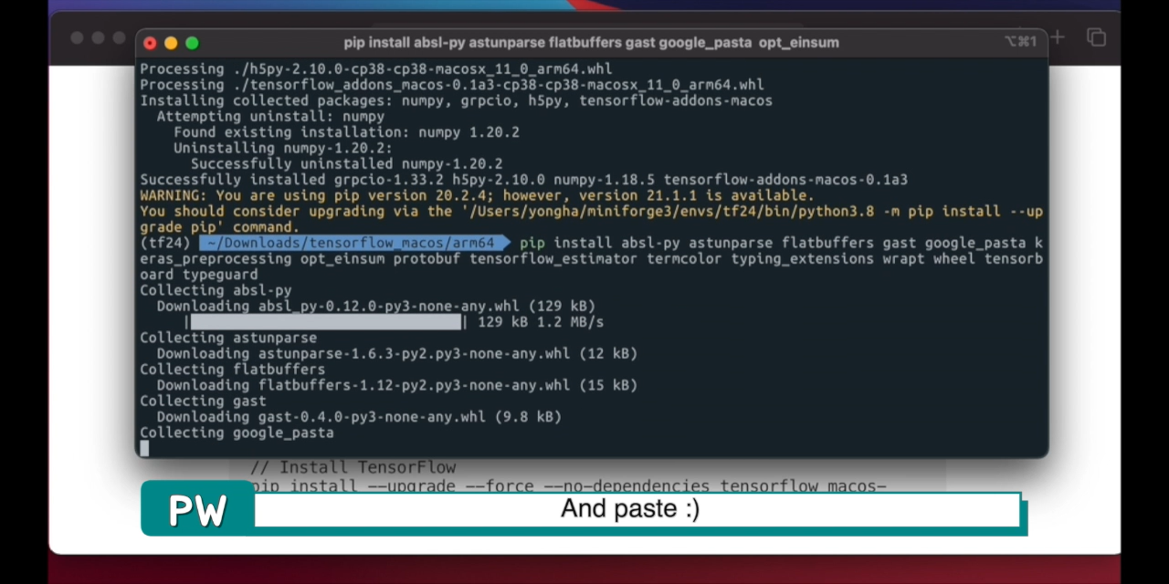This screenshot has width=1169, height=584.
Task: Click 'grade pip' command.' warning line
Action: coord(219,227)
